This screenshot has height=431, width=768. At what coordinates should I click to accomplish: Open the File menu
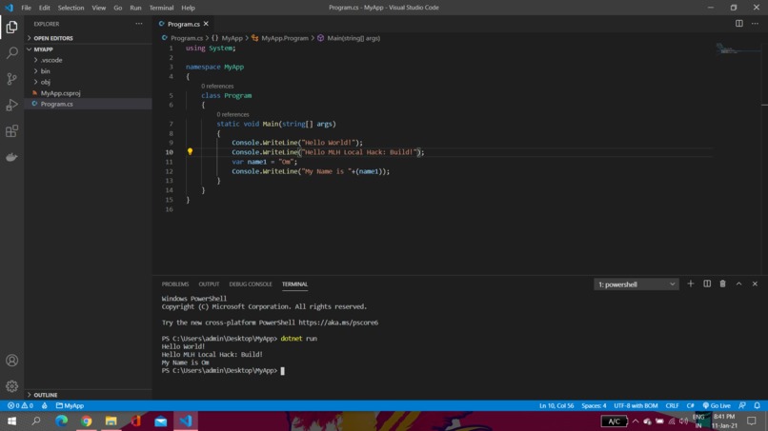point(26,8)
